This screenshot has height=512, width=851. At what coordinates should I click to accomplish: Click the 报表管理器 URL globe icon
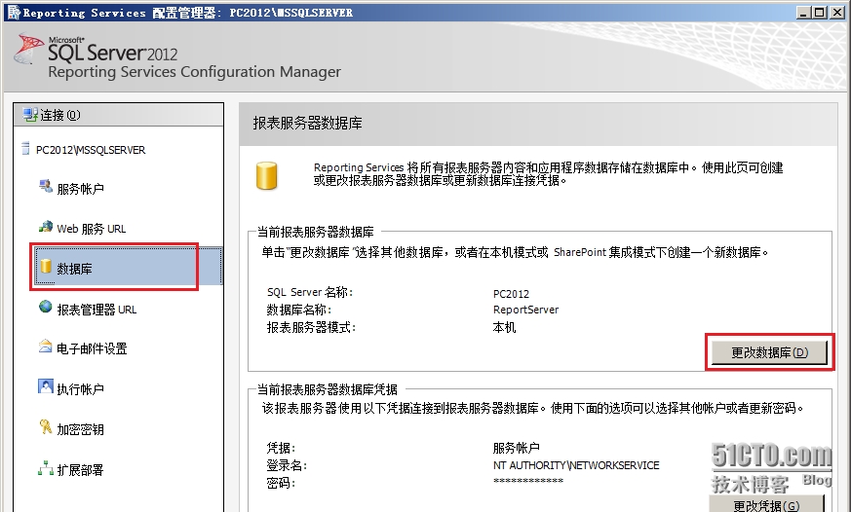click(x=46, y=308)
